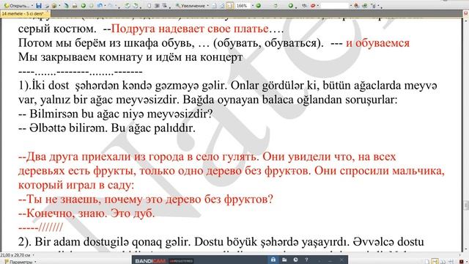Click the scanner-like icon in the toolbar
This screenshot has width=469, height=264.
(75, 6)
